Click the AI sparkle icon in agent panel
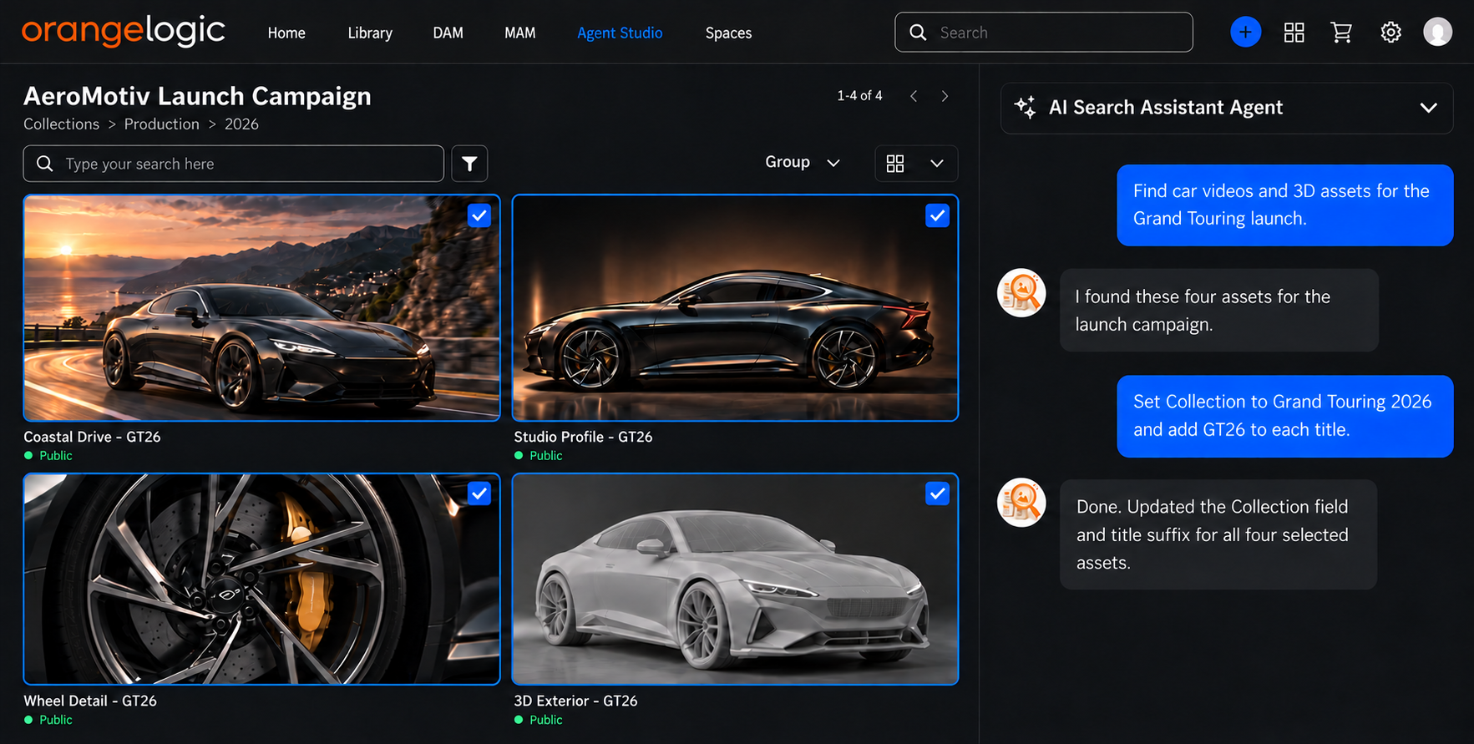 [x=1025, y=108]
